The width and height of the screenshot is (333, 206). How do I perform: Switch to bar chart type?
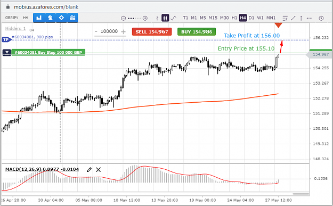(x=157, y=18)
